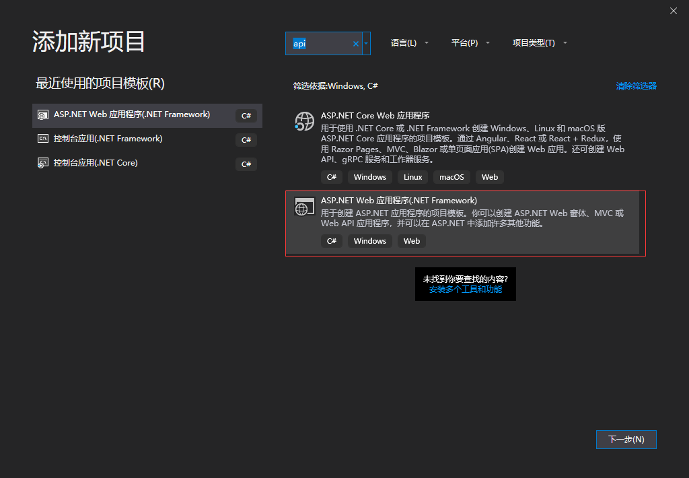Close the 添加新项目 dialog

tap(673, 11)
